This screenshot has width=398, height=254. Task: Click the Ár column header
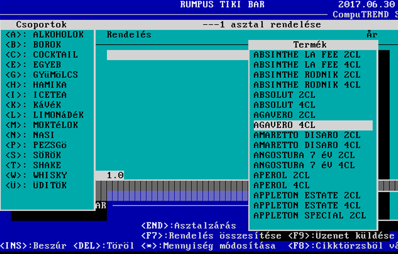click(x=372, y=35)
